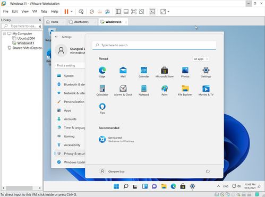Image resolution: width=265 pixels, height=197 pixels.
Task: Open the Alarms & Clock app
Action: click(123, 90)
